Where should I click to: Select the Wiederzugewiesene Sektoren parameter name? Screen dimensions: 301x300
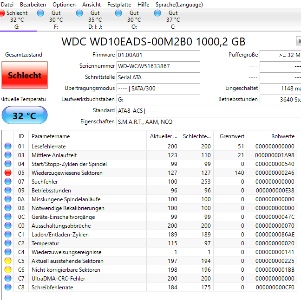click(x=67, y=173)
